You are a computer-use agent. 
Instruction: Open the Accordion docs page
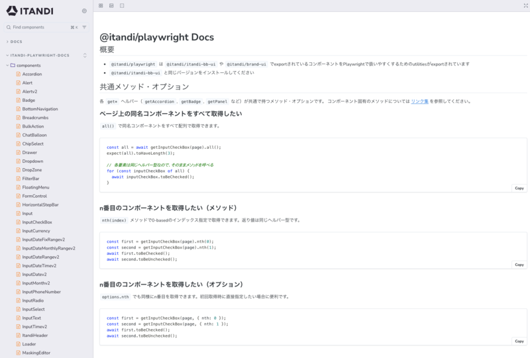pyautogui.click(x=32, y=74)
